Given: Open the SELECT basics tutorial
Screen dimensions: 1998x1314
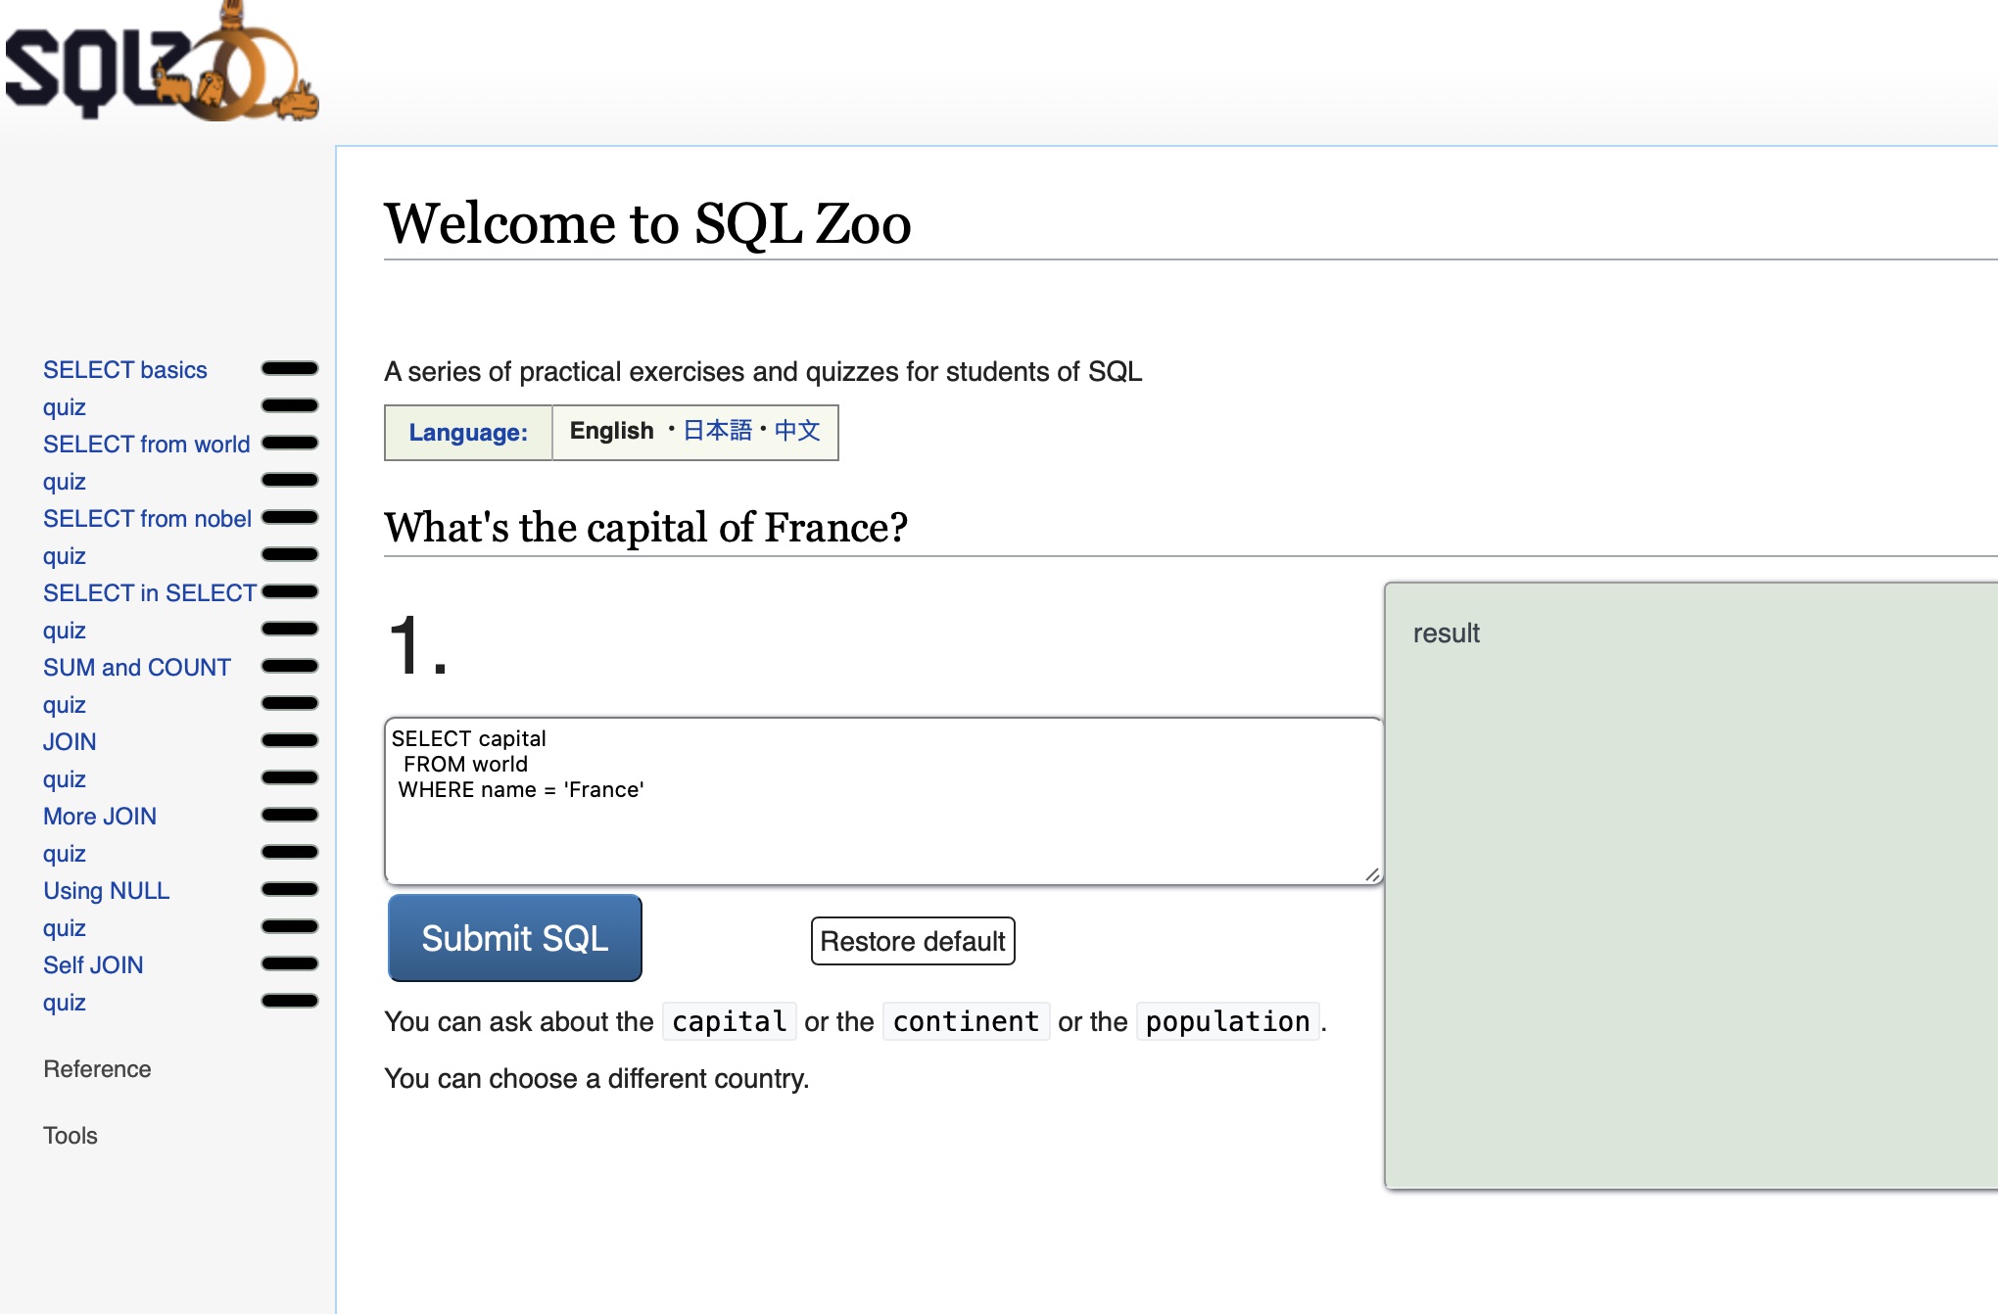Looking at the screenshot, I should [124, 369].
